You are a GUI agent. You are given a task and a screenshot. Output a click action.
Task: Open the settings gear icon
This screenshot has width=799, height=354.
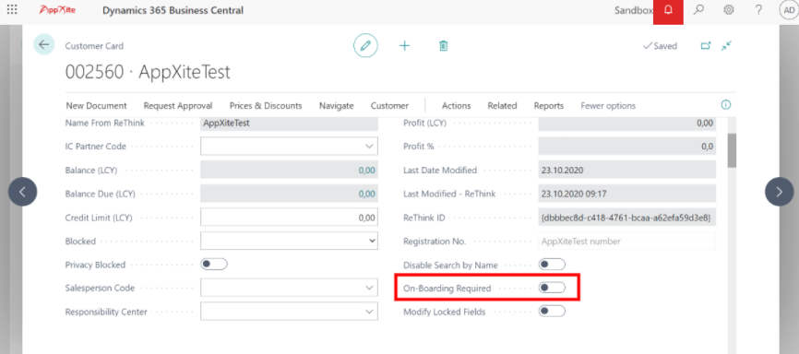[x=729, y=9]
